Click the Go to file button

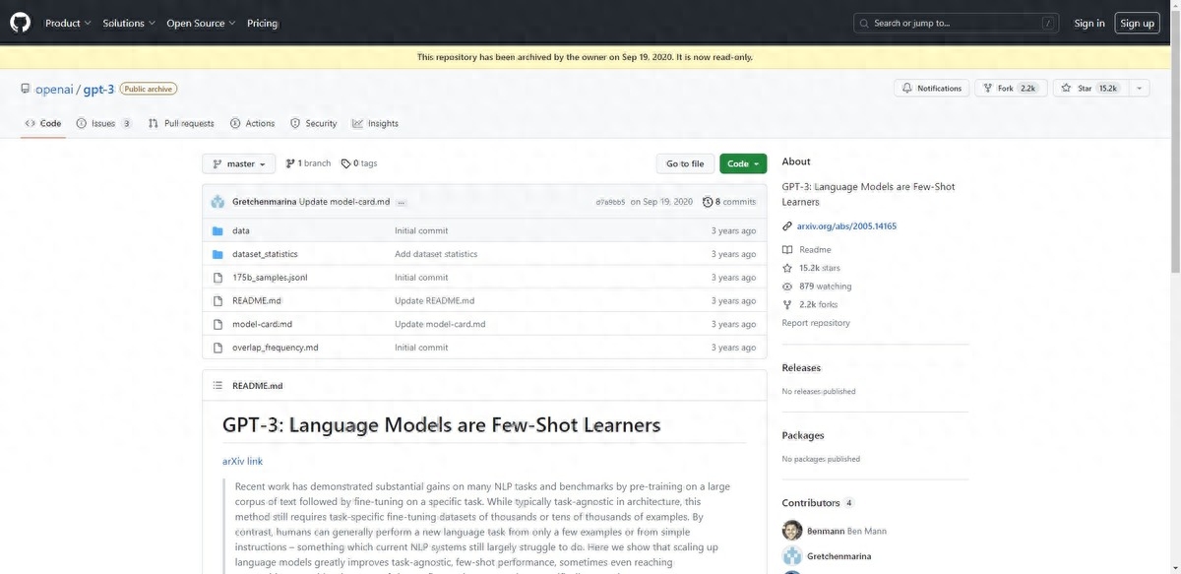pos(685,163)
